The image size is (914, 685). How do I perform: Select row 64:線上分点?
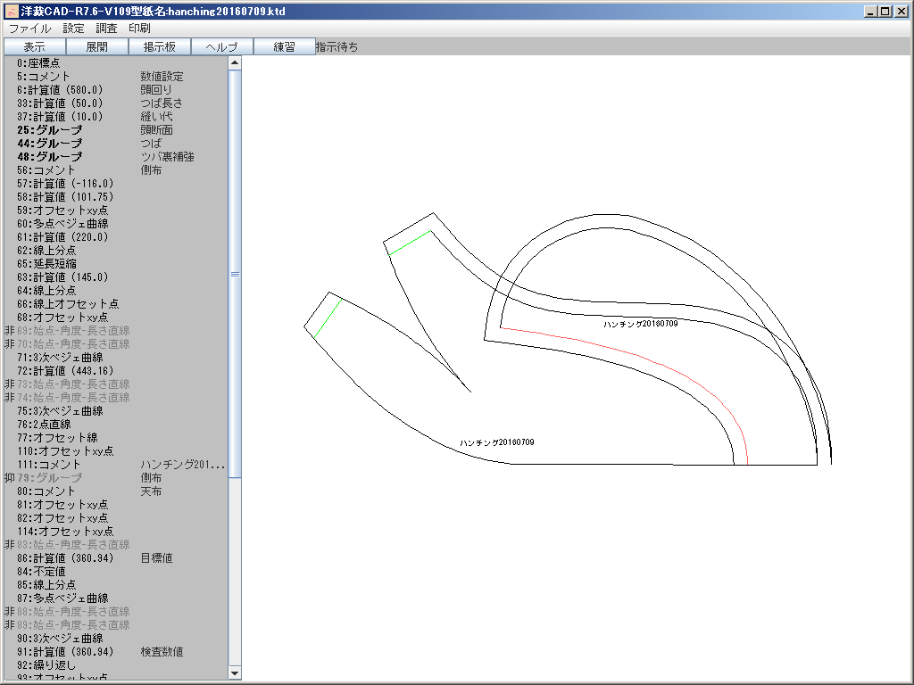click(116, 291)
